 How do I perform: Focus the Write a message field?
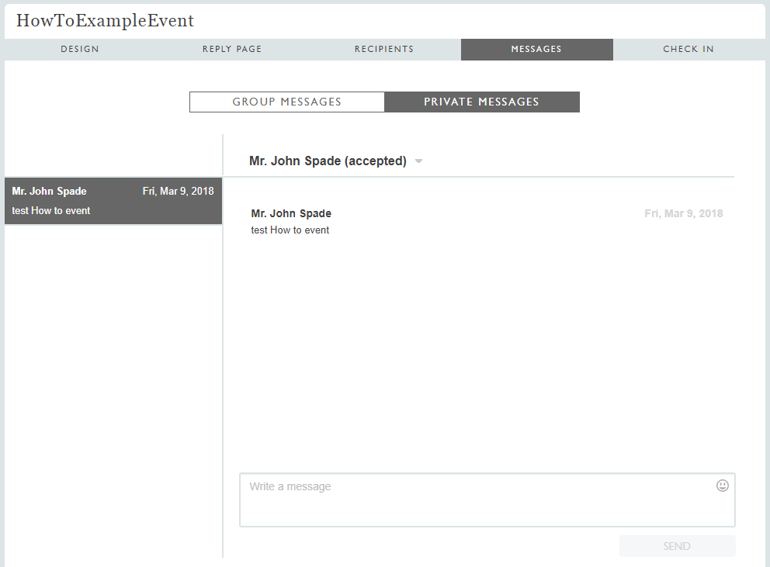pos(477,500)
